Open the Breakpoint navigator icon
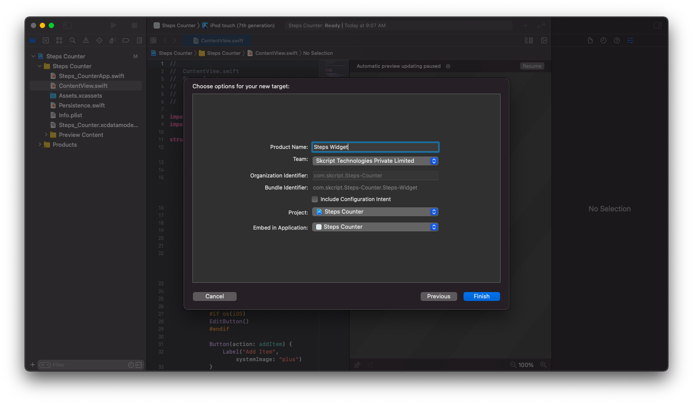Viewport: 693px width, 404px height. click(x=126, y=41)
